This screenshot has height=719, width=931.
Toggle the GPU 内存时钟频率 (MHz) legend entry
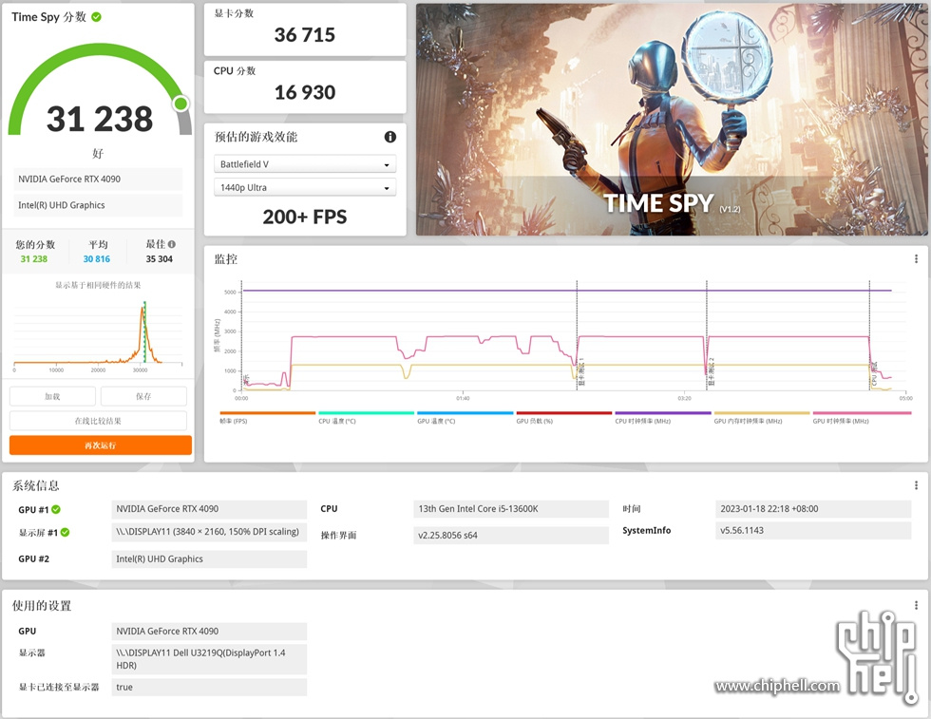click(762, 417)
